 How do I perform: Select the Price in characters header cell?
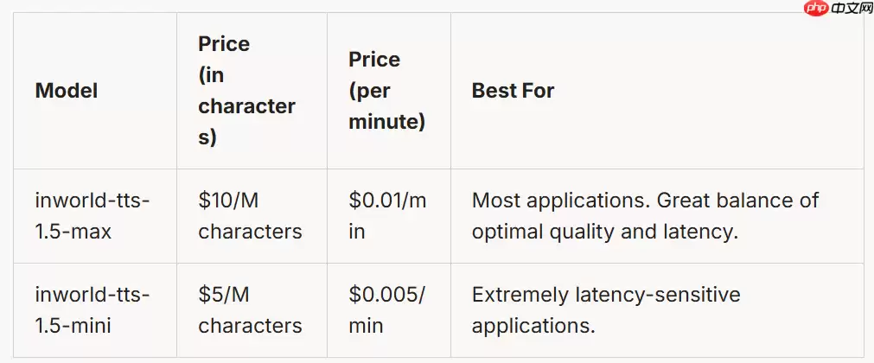point(246,91)
